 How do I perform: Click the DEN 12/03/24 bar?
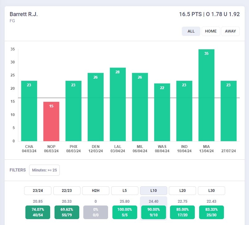96,107
